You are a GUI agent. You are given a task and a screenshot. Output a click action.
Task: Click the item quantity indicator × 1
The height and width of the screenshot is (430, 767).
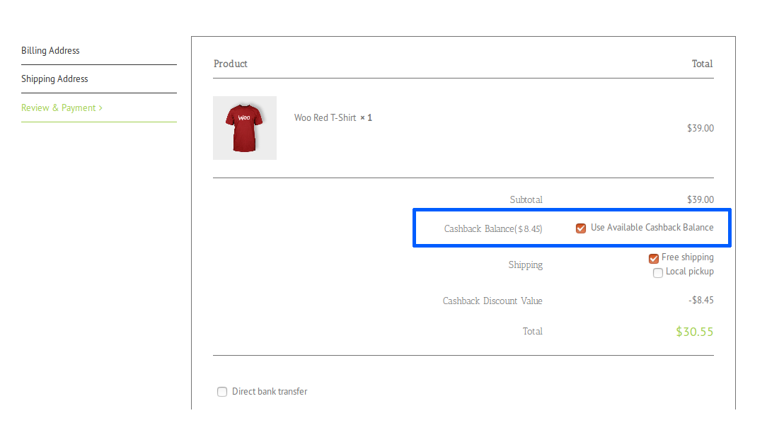pos(367,117)
